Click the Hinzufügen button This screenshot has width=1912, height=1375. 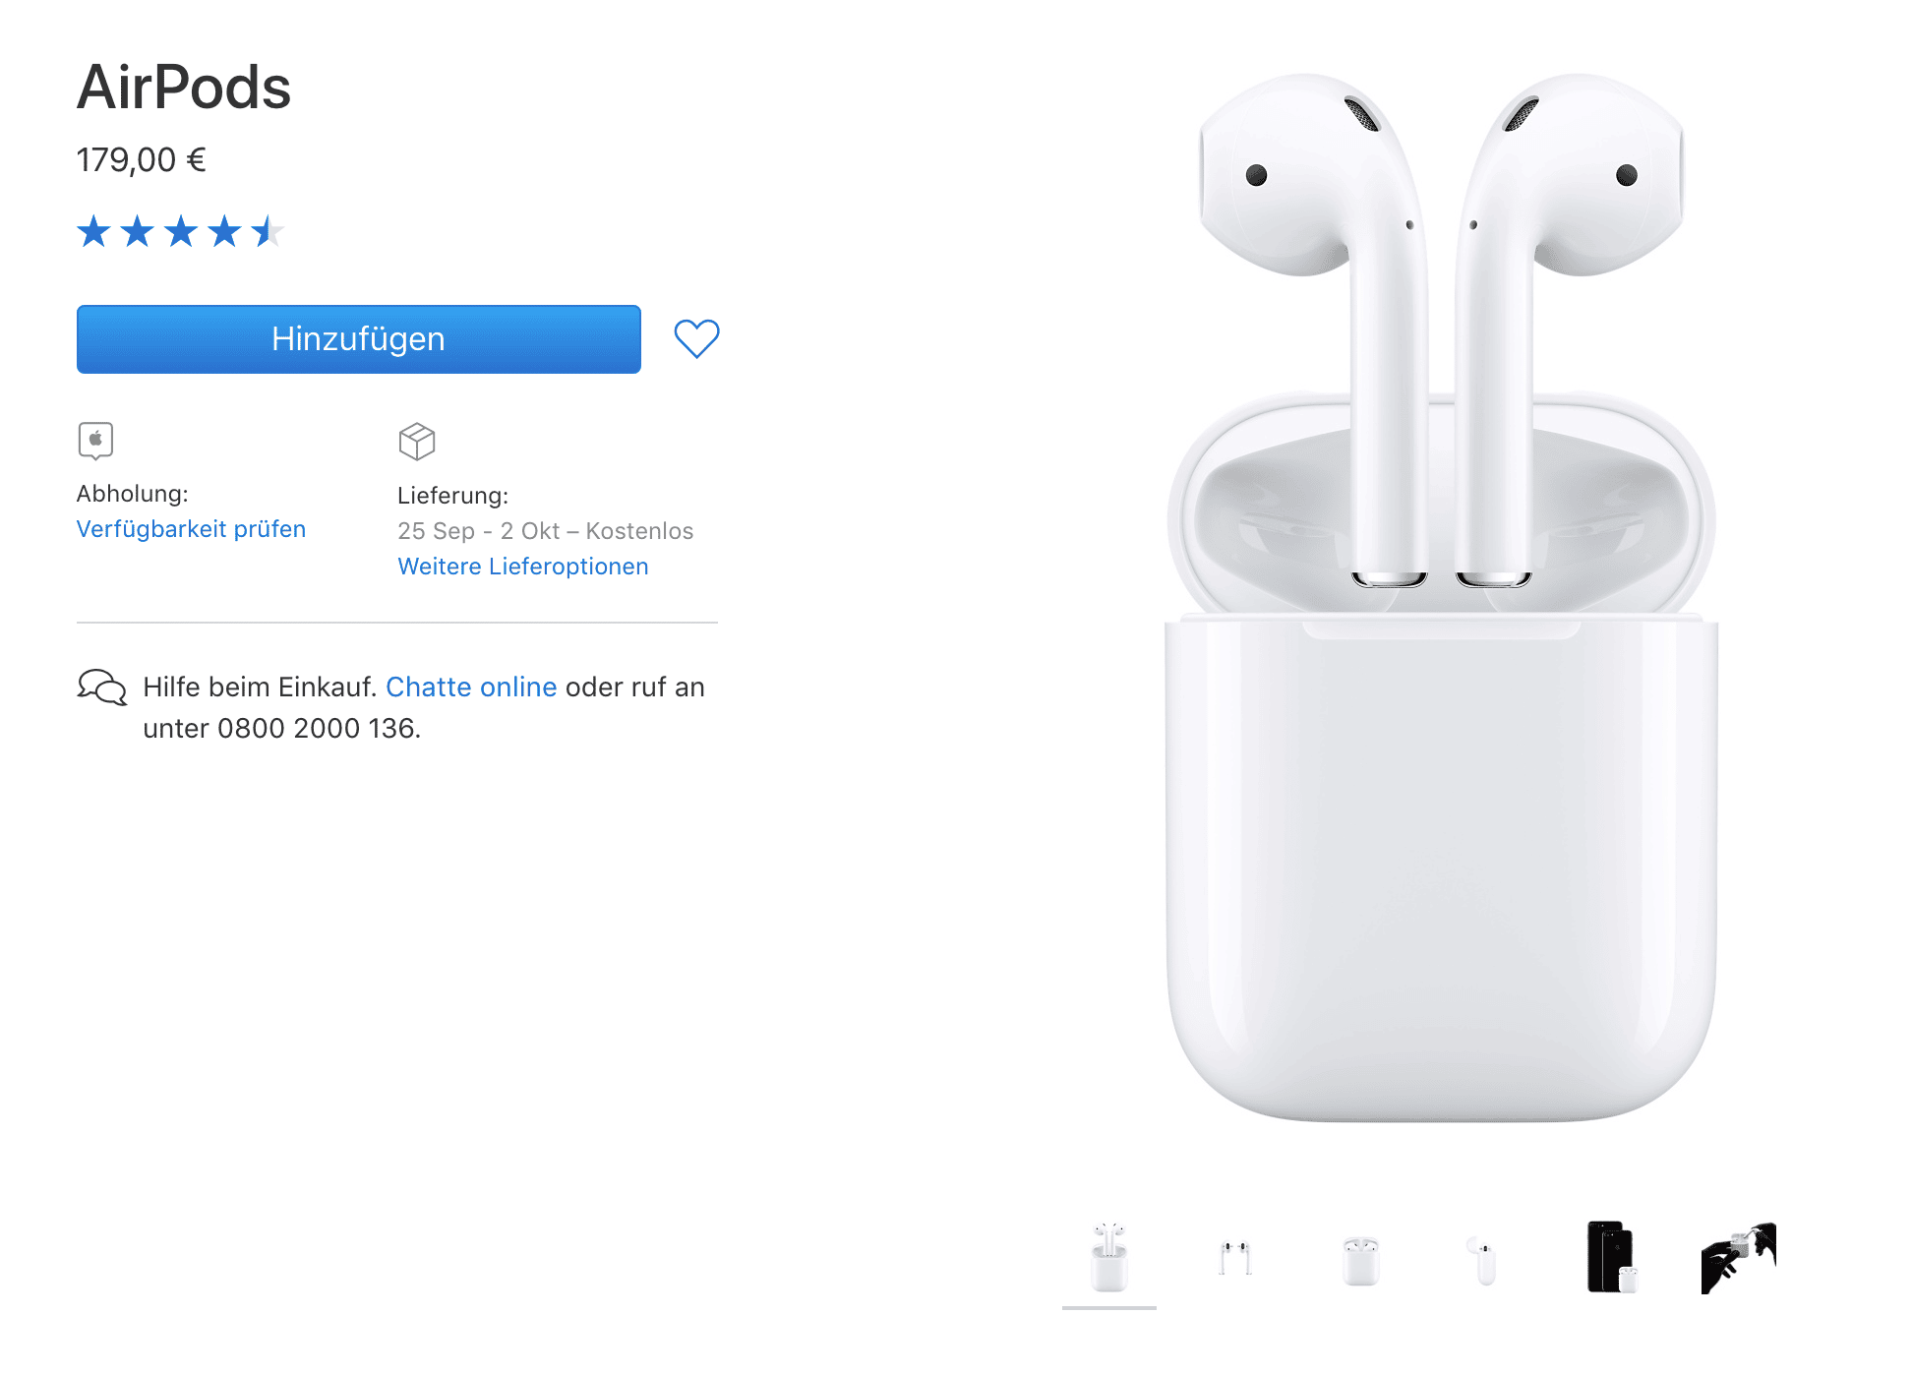pyautogui.click(x=359, y=339)
